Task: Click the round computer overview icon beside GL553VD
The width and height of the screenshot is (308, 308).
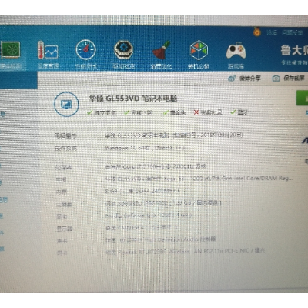Action: [66, 104]
